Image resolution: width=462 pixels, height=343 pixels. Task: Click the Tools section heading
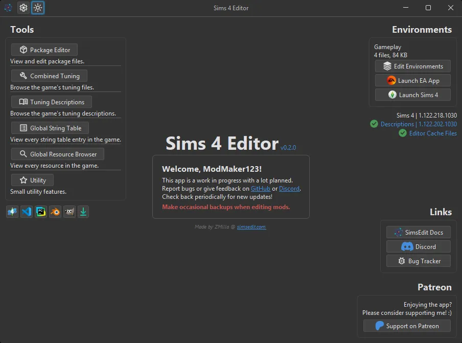point(22,30)
